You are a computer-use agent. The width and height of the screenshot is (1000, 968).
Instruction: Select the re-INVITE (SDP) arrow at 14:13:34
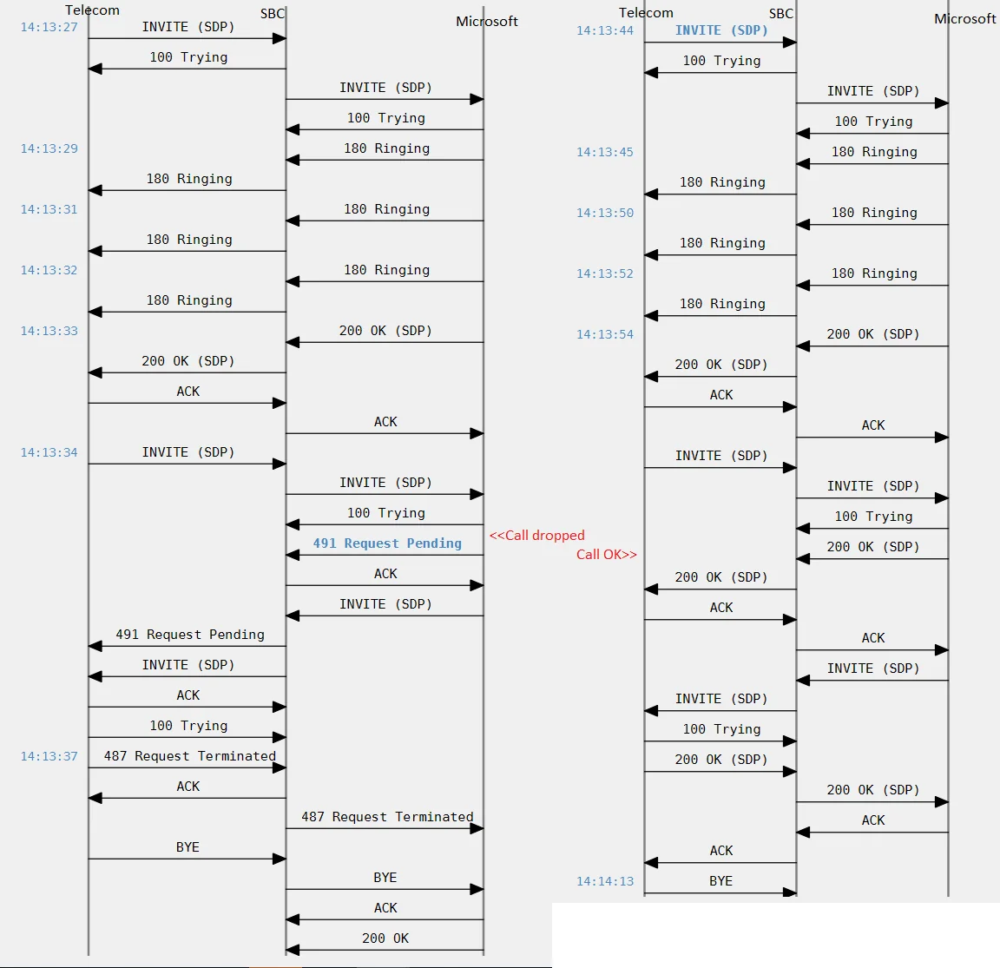tap(187, 452)
